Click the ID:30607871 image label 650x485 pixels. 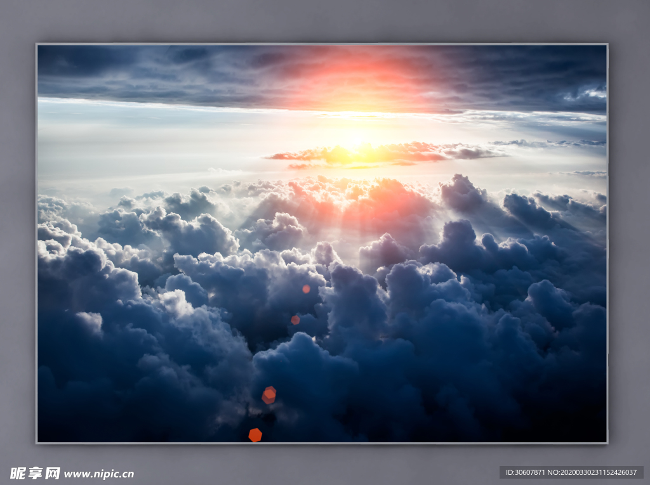tap(525, 472)
